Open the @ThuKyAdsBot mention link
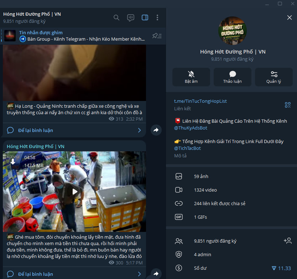Screen dimensions: 297x279 point(191,128)
